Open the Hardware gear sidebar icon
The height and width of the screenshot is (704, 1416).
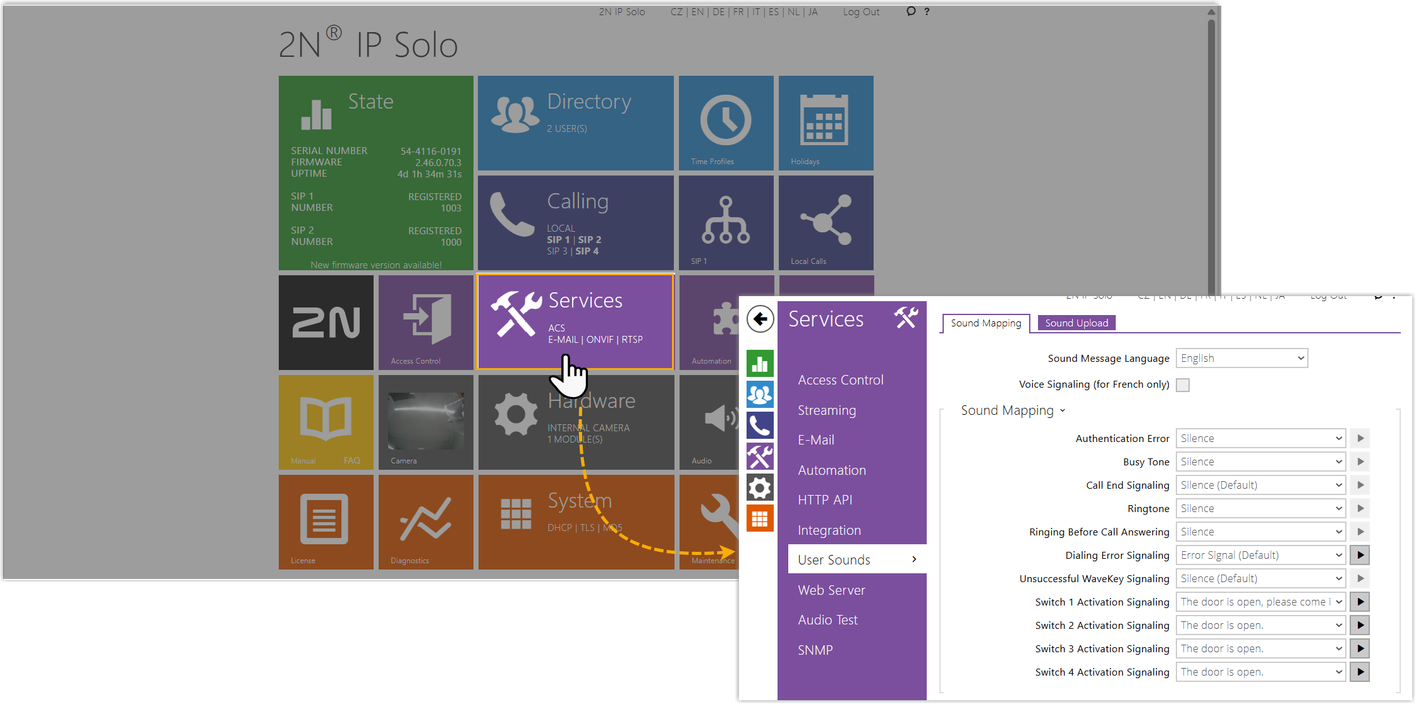[x=760, y=488]
